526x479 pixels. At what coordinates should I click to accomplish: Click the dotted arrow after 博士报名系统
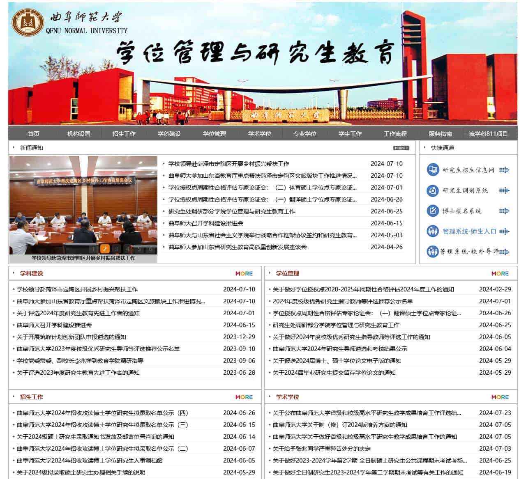pyautogui.click(x=504, y=211)
